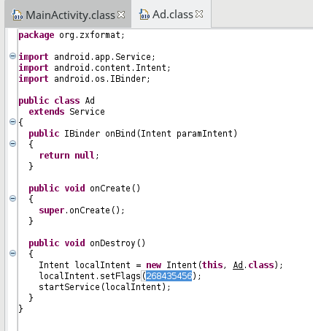Click the 'return null;' statement
The image size is (313, 331).
pos(69,156)
